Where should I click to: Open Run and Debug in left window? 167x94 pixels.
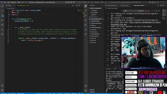[x=2, y=20]
